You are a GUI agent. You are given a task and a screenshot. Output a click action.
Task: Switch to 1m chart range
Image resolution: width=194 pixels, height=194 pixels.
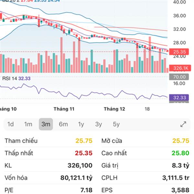(x=28, y=124)
